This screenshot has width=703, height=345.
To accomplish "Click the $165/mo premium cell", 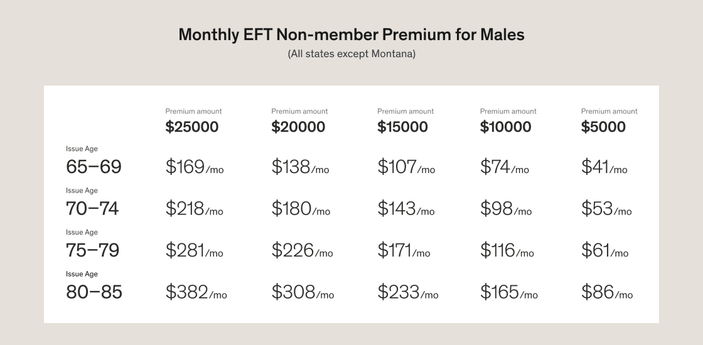I will click(x=508, y=292).
